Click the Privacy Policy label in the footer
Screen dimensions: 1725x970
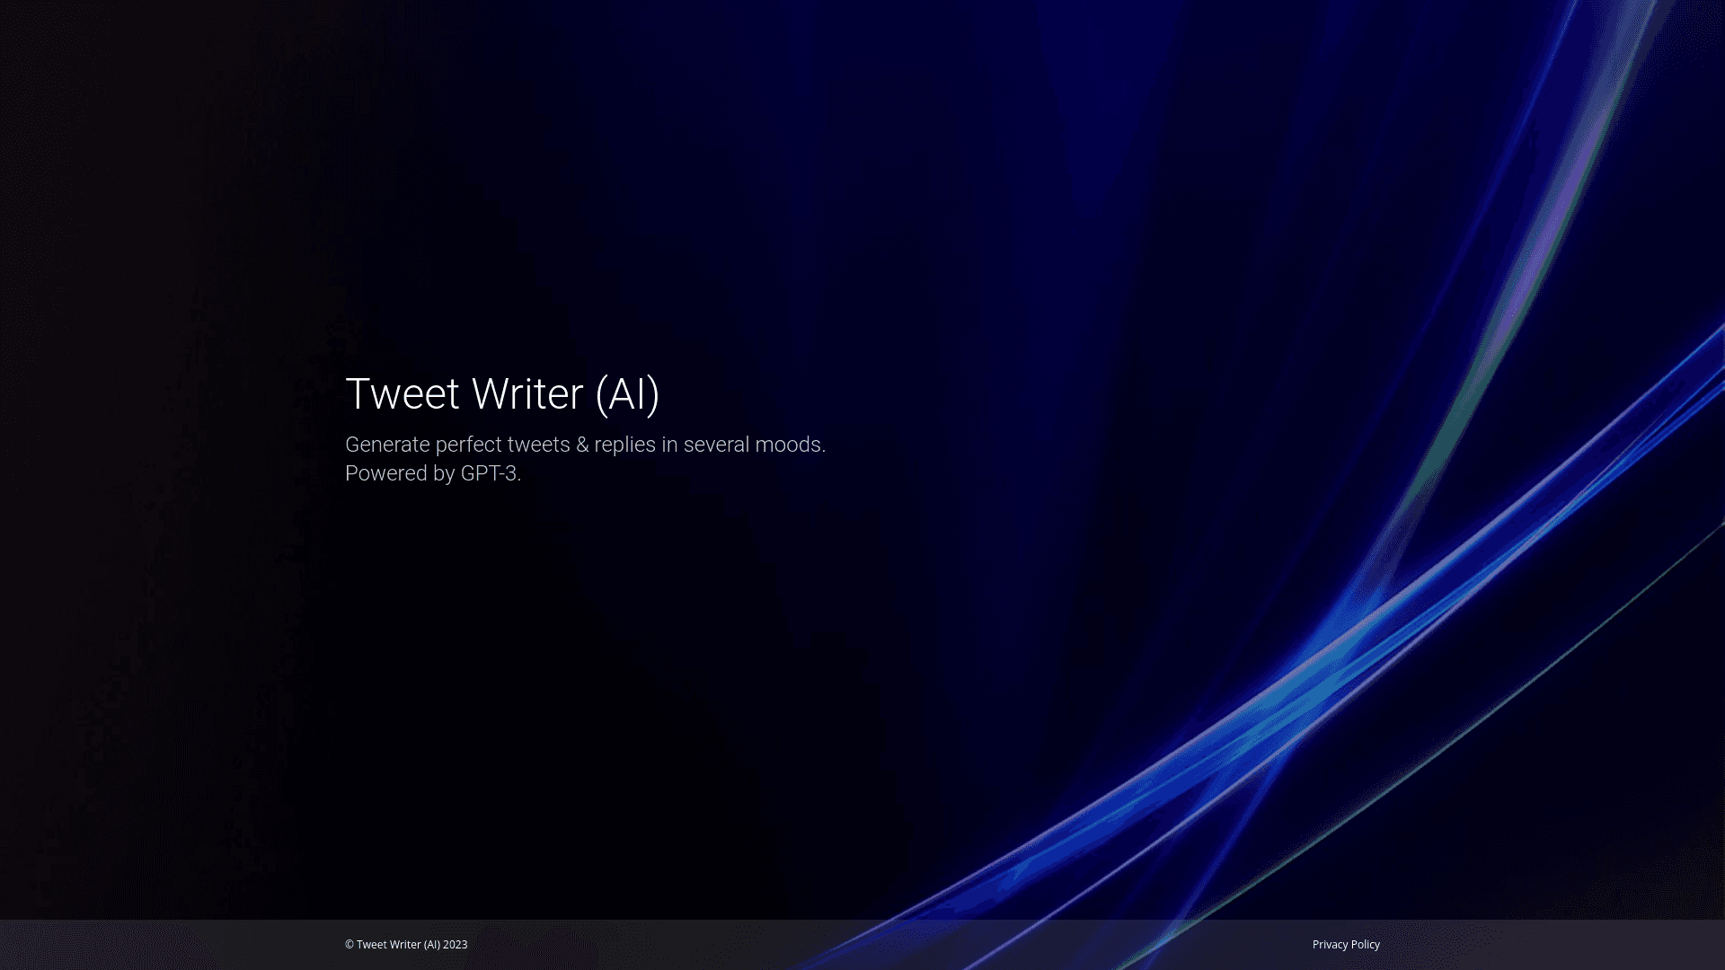[x=1345, y=944]
